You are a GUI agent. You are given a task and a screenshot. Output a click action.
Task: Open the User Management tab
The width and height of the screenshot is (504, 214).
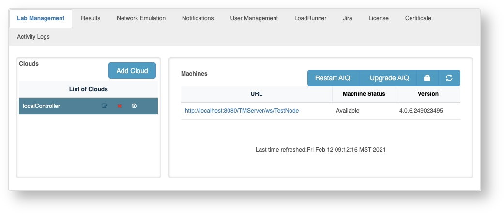pos(254,18)
